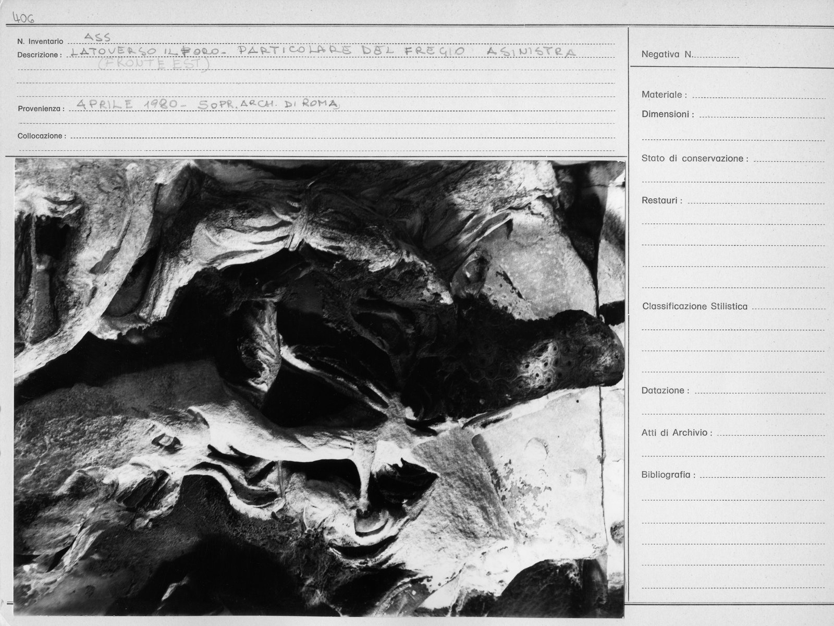The width and height of the screenshot is (834, 626).
Task: Click the handwritten '406' card number
Action: (x=23, y=18)
